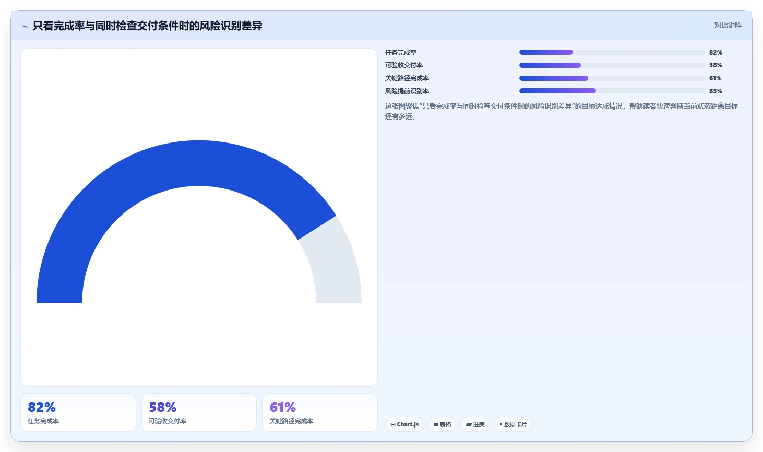Click the 61% value beside progress bar
Viewport: 763px width, 452px height.
(715, 78)
